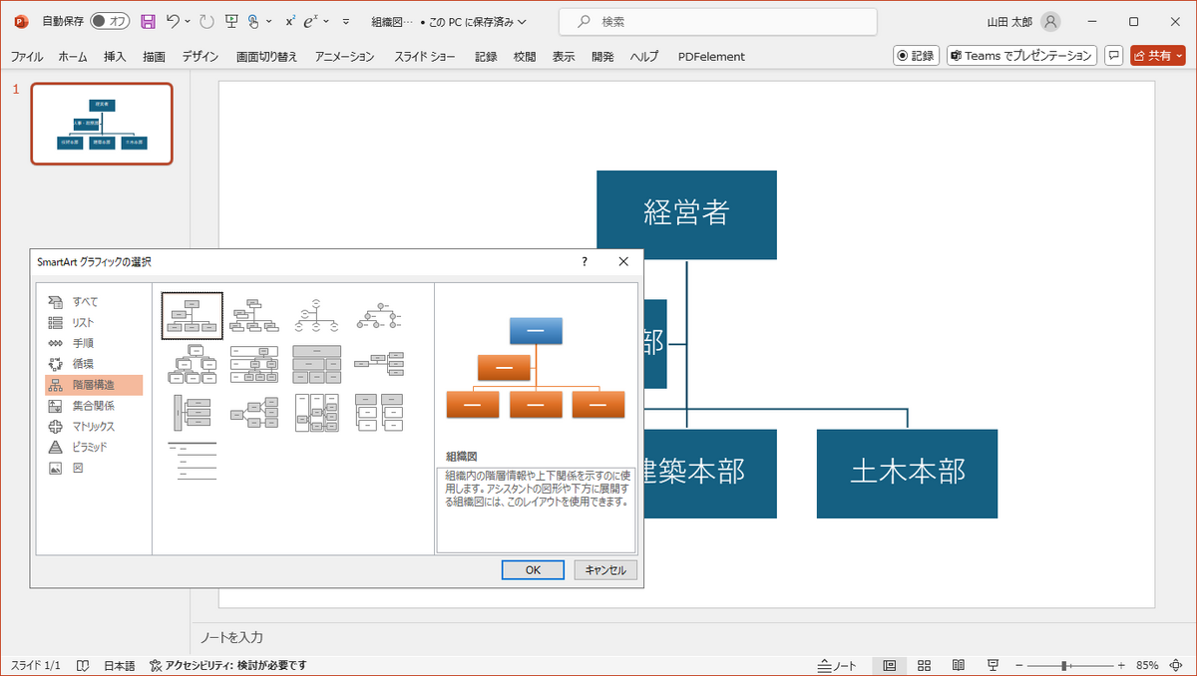Open the スライド ショー tab
The image size is (1197, 676).
[x=426, y=57]
